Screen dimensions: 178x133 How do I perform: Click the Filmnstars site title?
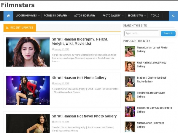coord(18,5)
